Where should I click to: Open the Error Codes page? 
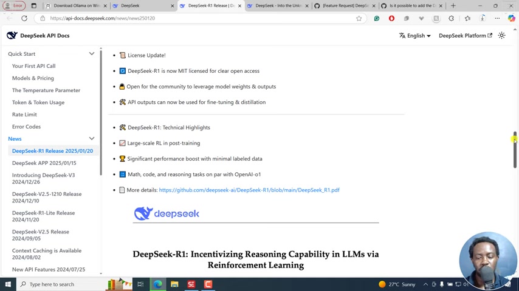coord(26,127)
